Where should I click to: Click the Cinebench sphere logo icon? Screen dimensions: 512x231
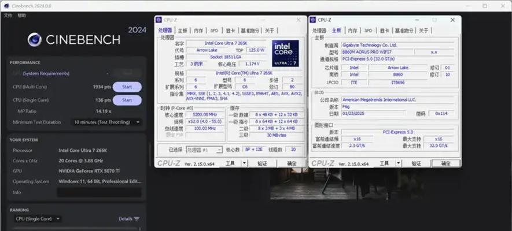pos(34,40)
